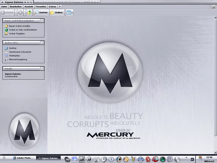This screenshot has width=217, height=163.
Task: Click the blue monitor icon in the taskbar
Action: point(75,159)
